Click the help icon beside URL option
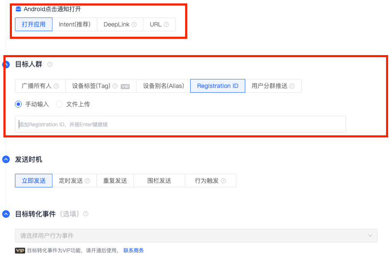 pyautogui.click(x=166, y=25)
